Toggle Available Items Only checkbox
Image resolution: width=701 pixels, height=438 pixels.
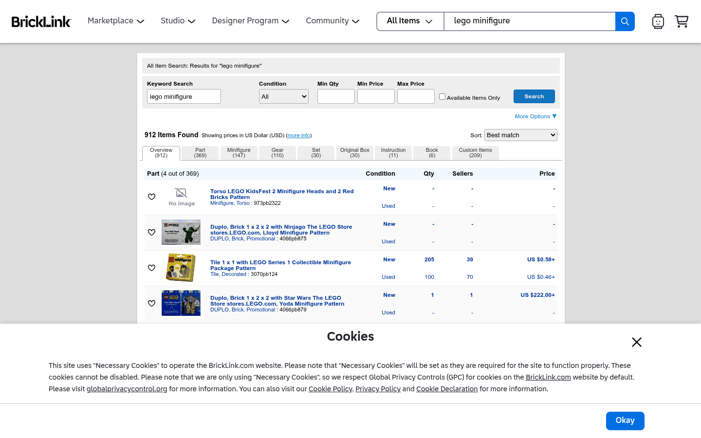click(442, 97)
